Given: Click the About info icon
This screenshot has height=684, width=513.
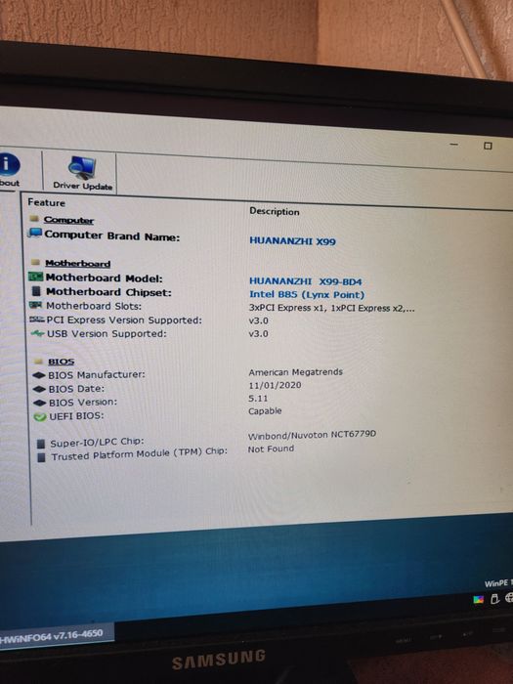Looking at the screenshot, I should click(8, 165).
